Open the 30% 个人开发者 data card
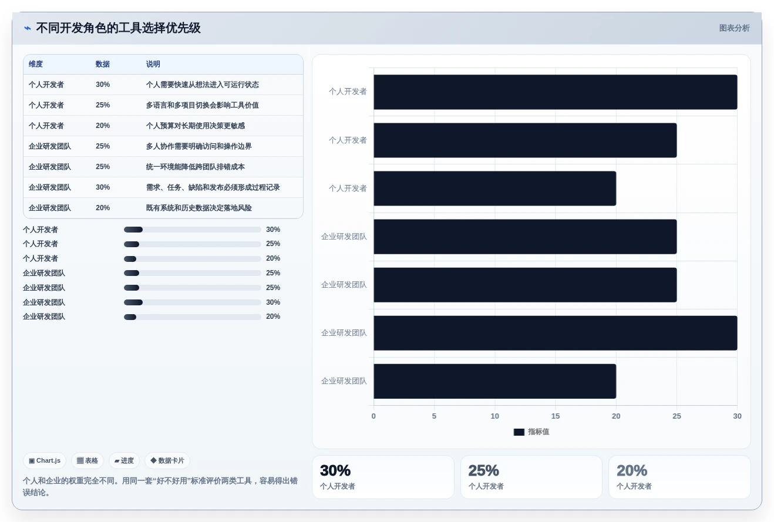 coord(383,477)
